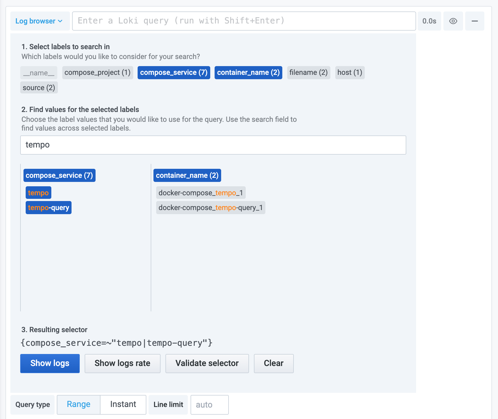Select docker-compose_tempo-query_1 container value

[x=211, y=208]
